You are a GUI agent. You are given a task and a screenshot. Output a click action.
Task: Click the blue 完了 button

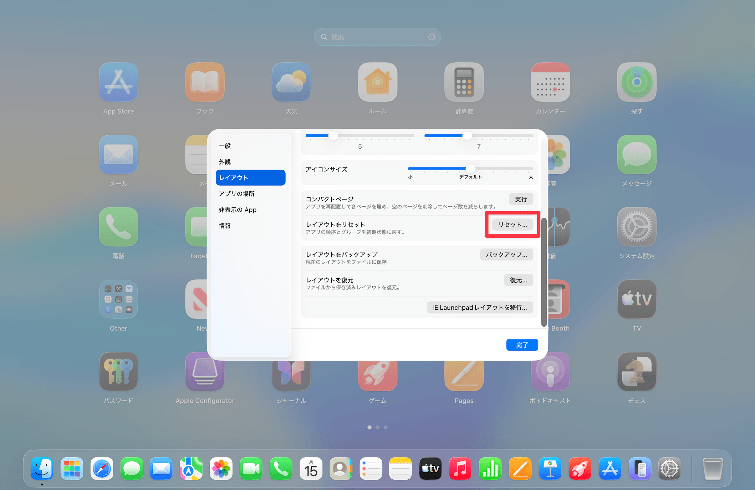pos(522,345)
